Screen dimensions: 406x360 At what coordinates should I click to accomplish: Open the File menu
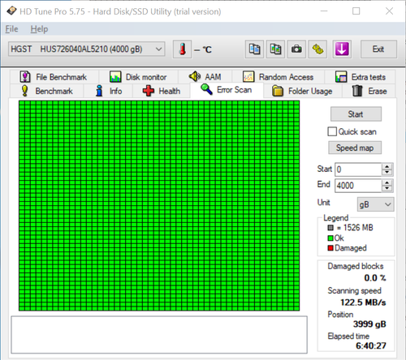pos(11,29)
